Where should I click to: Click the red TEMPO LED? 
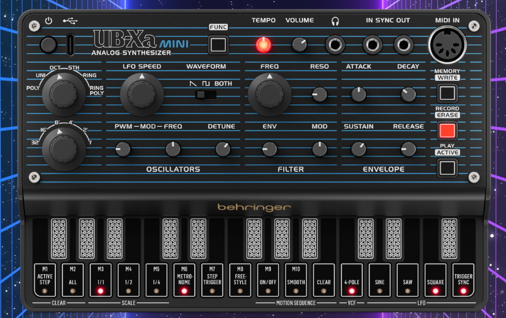[x=263, y=45]
